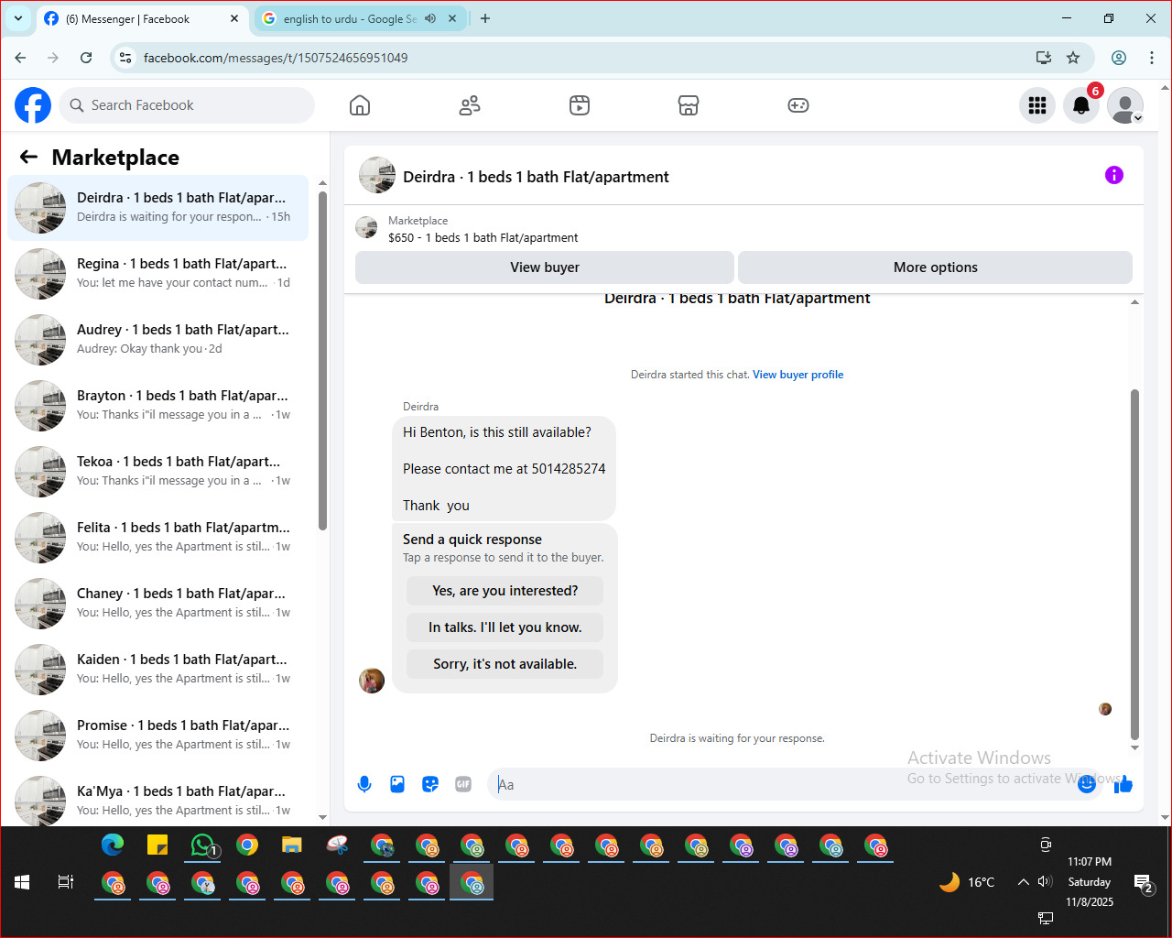Open Windows notification center
This screenshot has height=938, width=1172.
[x=1145, y=883]
